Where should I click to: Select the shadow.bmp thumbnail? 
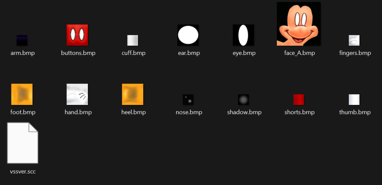pyautogui.click(x=243, y=100)
